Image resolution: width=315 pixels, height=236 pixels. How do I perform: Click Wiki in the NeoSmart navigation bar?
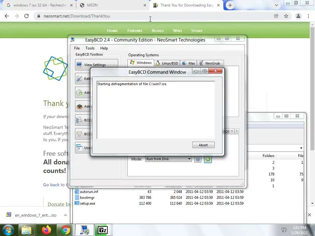(177, 31)
